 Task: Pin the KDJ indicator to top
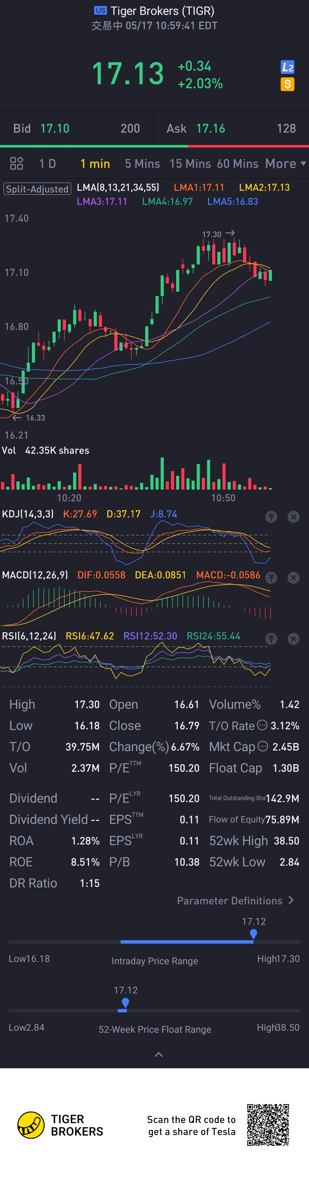[272, 517]
